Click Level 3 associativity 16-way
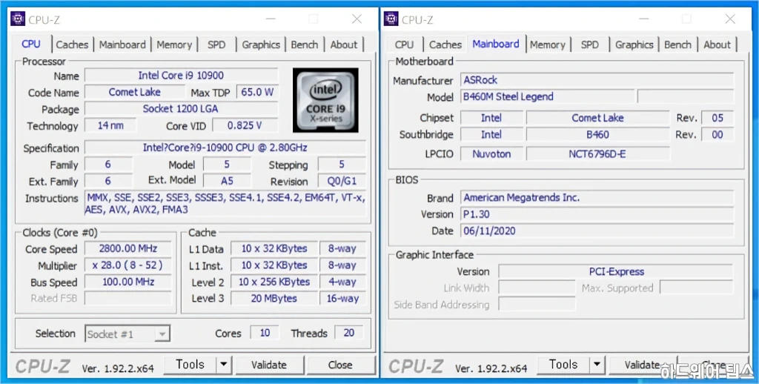Screen dimensions: 759x384 coord(342,298)
